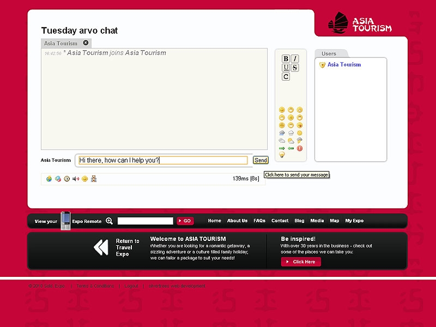Insert the sun weather emoticon

pyautogui.click(x=300, y=133)
